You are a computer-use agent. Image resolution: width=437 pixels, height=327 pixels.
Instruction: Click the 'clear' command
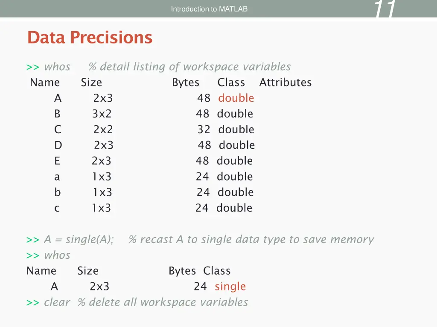tap(57, 303)
